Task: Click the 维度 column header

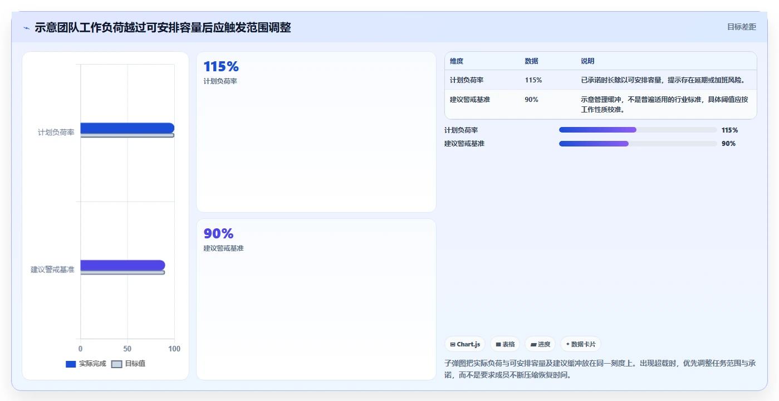Action: (x=457, y=61)
